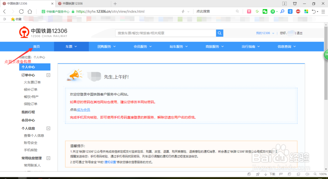Viewport: 328px width, 179px height.
Task: Click the page zoom 100% control
Action: [x=320, y=174]
